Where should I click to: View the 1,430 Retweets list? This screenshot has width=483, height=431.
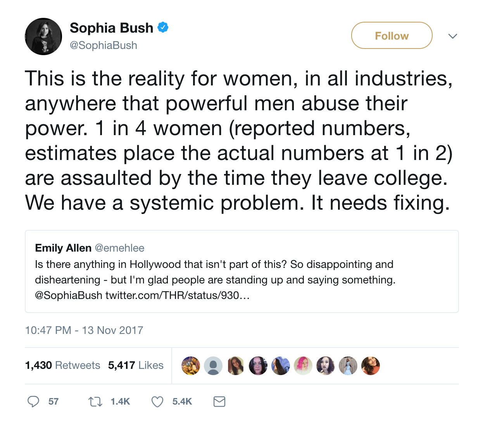click(x=62, y=365)
